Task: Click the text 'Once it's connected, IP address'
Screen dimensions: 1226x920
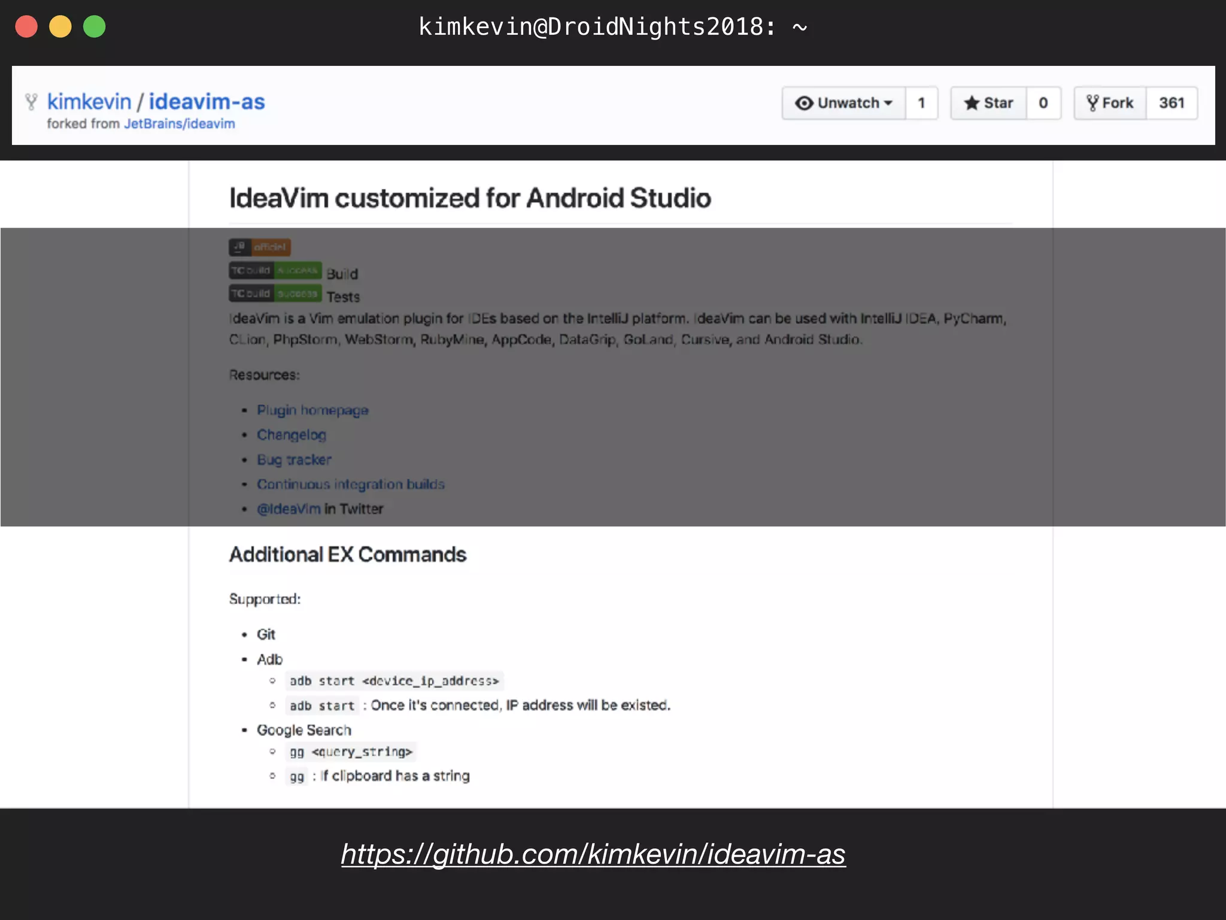Action: coord(472,705)
